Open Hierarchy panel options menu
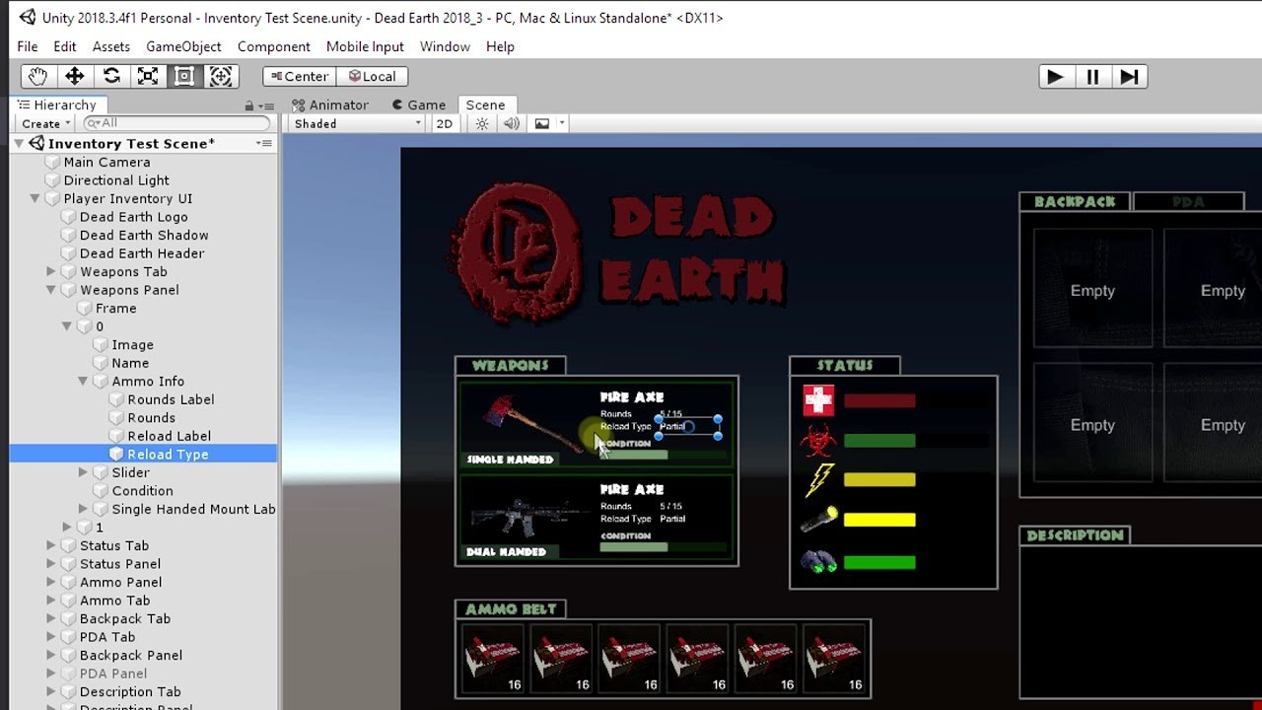This screenshot has width=1262, height=710. point(266,106)
